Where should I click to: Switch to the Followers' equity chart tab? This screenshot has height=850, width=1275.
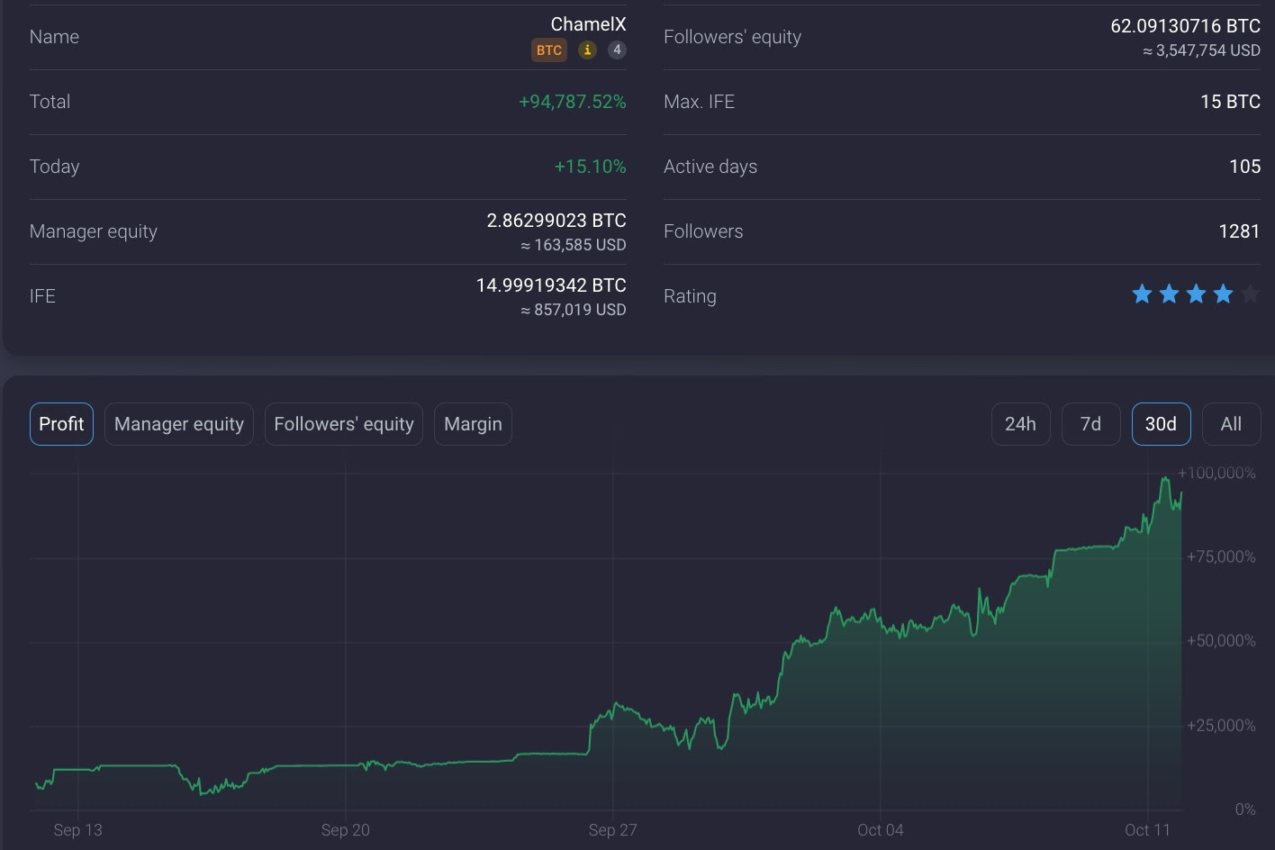[344, 424]
